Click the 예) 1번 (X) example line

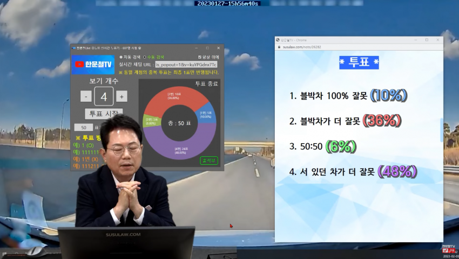(86, 159)
